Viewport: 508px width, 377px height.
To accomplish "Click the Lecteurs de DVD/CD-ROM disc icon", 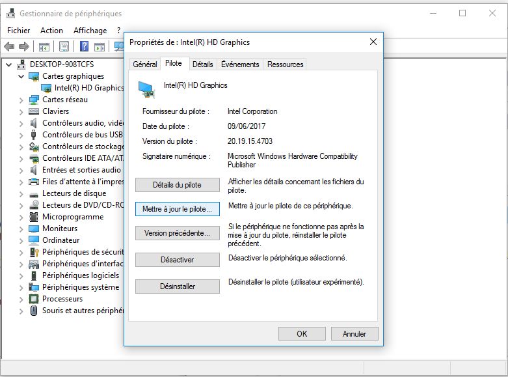I will pyautogui.click(x=34, y=205).
